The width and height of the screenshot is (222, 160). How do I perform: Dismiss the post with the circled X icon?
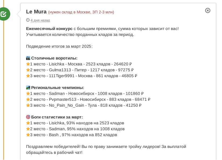tap(208, 10)
